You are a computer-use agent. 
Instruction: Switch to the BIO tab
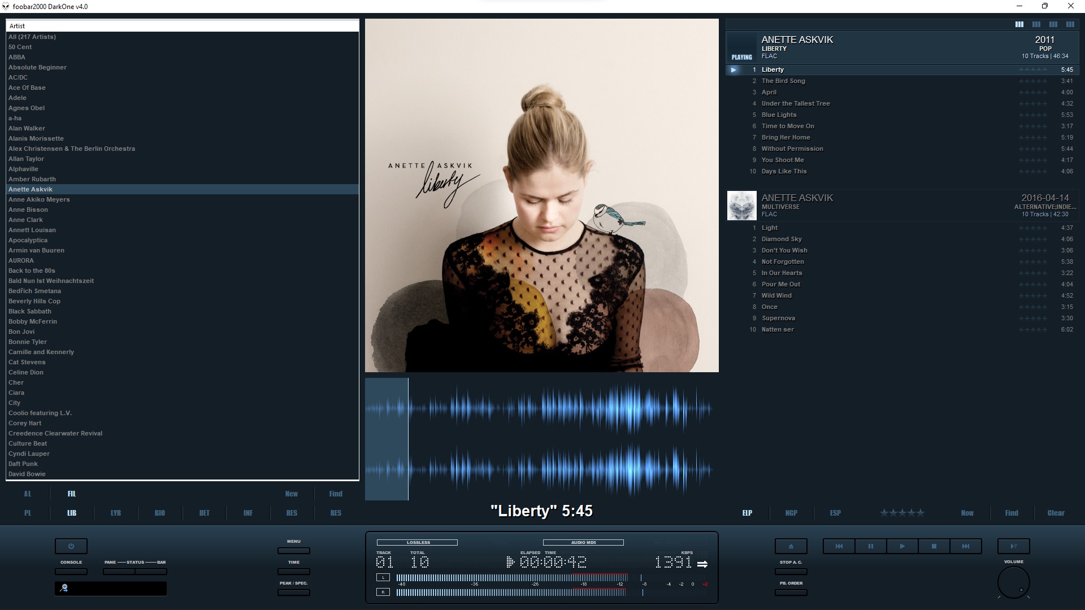pos(160,513)
